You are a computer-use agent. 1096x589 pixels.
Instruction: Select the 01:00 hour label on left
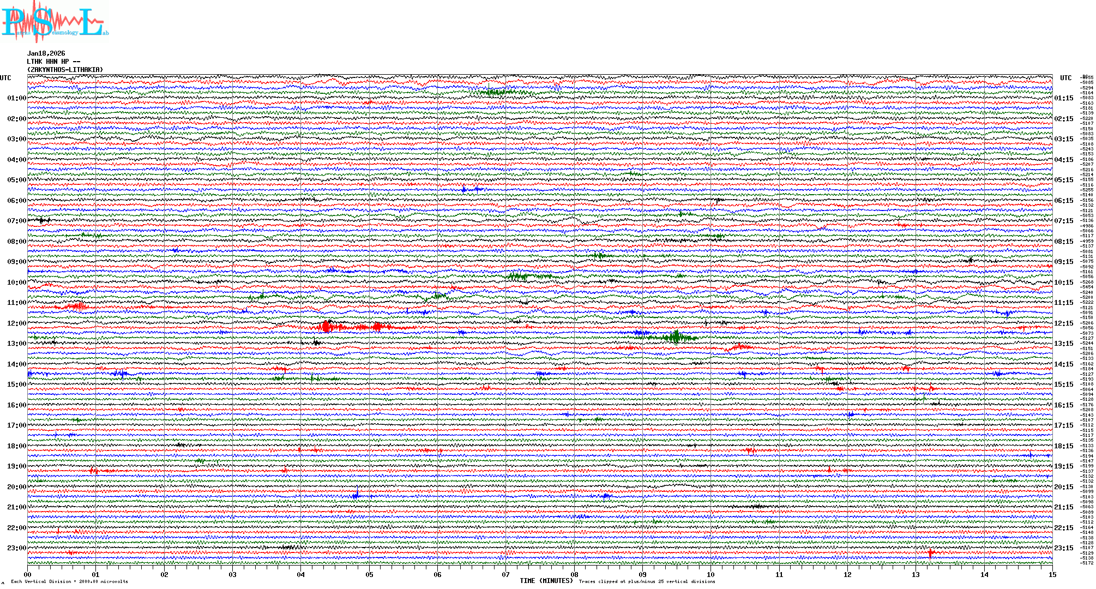(16, 98)
